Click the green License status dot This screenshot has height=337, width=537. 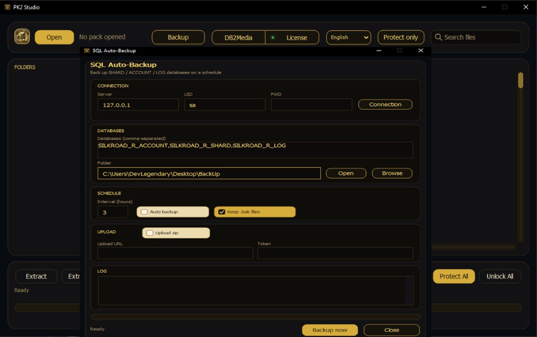coord(273,38)
